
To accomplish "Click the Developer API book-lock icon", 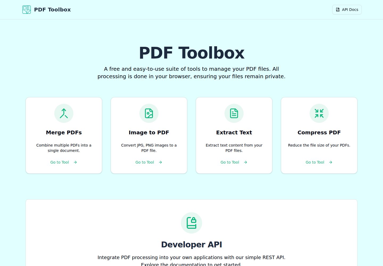I will (191, 223).
